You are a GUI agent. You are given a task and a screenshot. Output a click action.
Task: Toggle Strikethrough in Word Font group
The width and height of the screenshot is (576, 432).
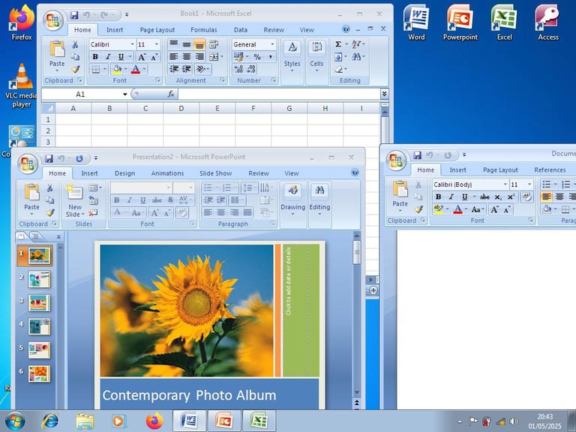[484, 197]
